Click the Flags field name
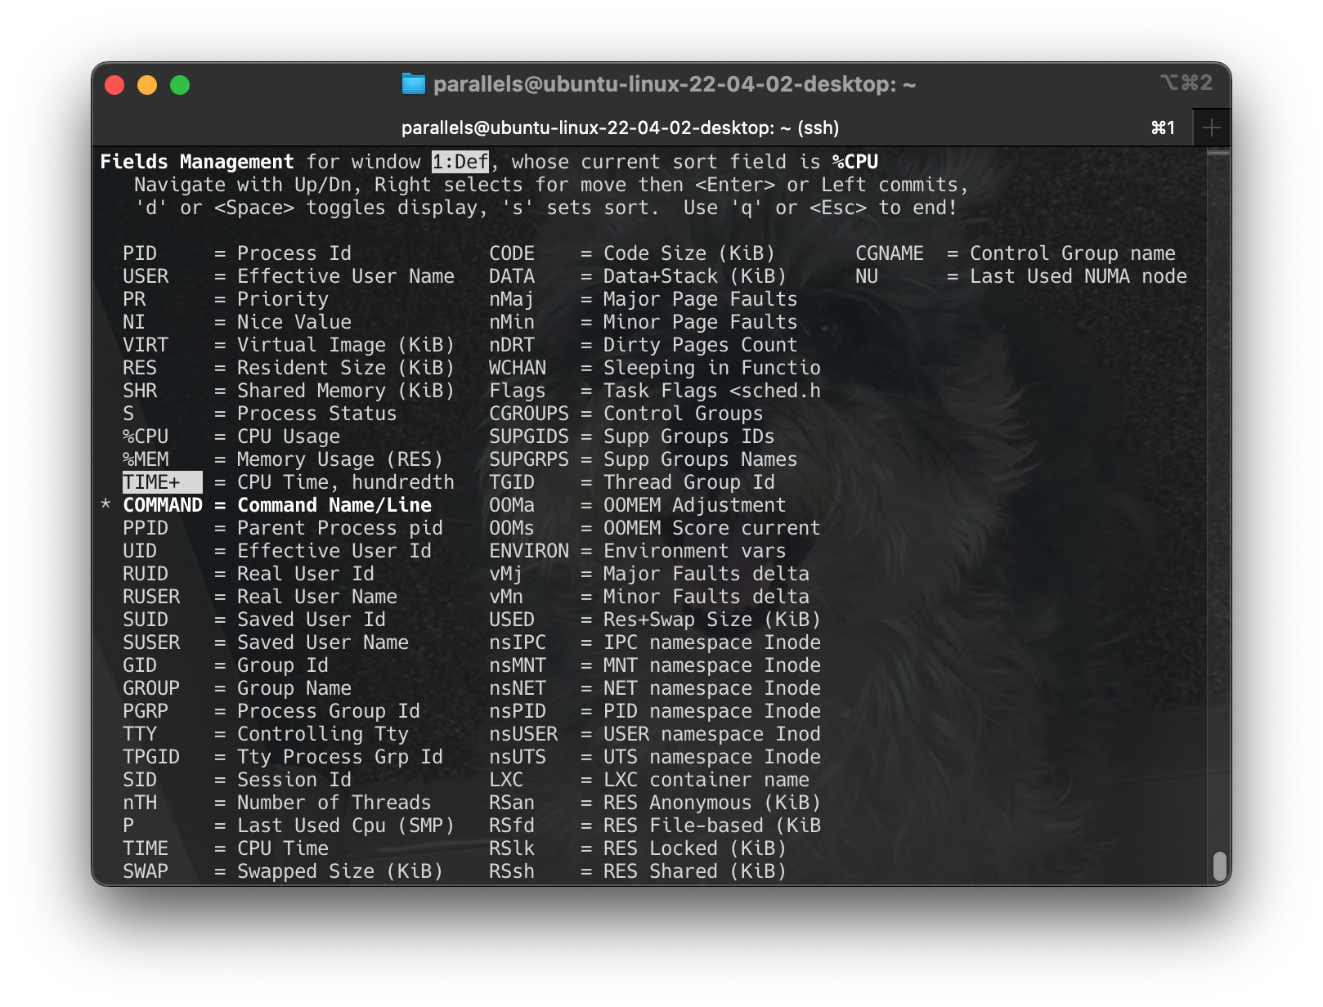Image resolution: width=1323 pixels, height=1007 pixels. (x=518, y=391)
